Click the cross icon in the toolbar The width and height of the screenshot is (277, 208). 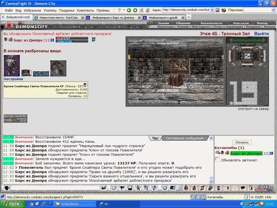(120, 10)
